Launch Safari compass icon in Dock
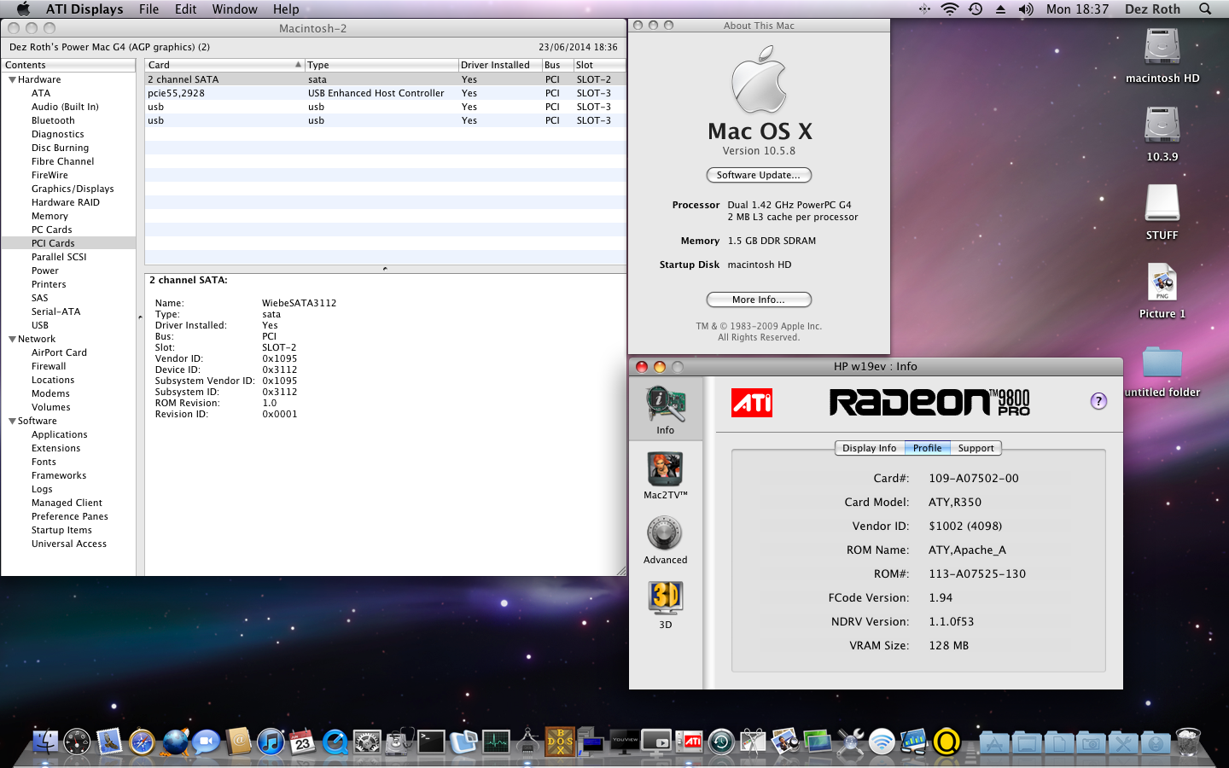1229x768 pixels. pos(142,742)
